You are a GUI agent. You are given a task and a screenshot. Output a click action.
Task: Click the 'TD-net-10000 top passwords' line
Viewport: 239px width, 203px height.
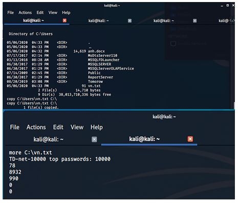(x=60, y=159)
